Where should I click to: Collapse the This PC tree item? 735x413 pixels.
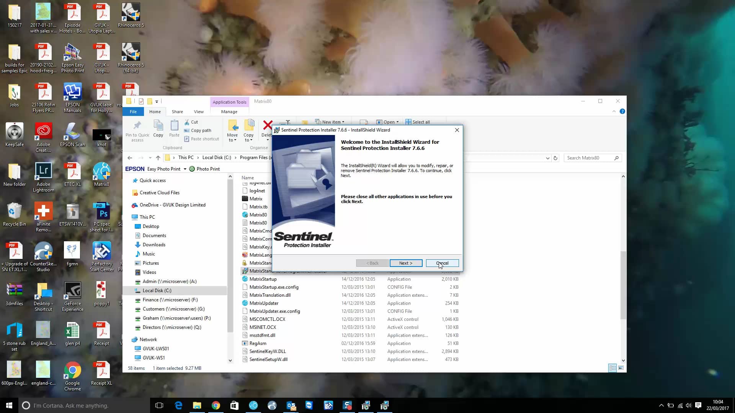click(130, 217)
